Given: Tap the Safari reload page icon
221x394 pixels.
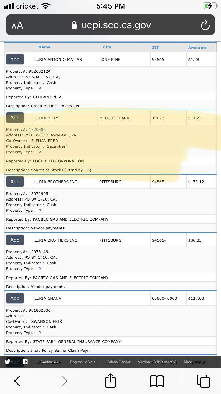Looking at the screenshot, I should 205,25.
